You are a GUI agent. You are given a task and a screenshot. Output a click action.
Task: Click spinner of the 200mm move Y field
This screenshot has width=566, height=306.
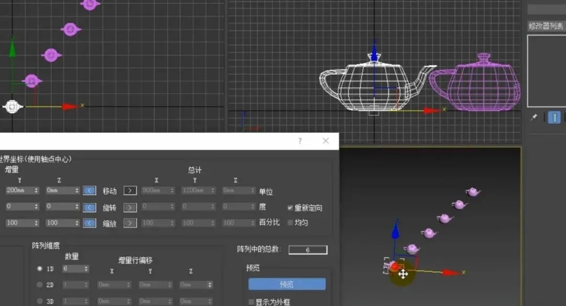tap(36, 190)
